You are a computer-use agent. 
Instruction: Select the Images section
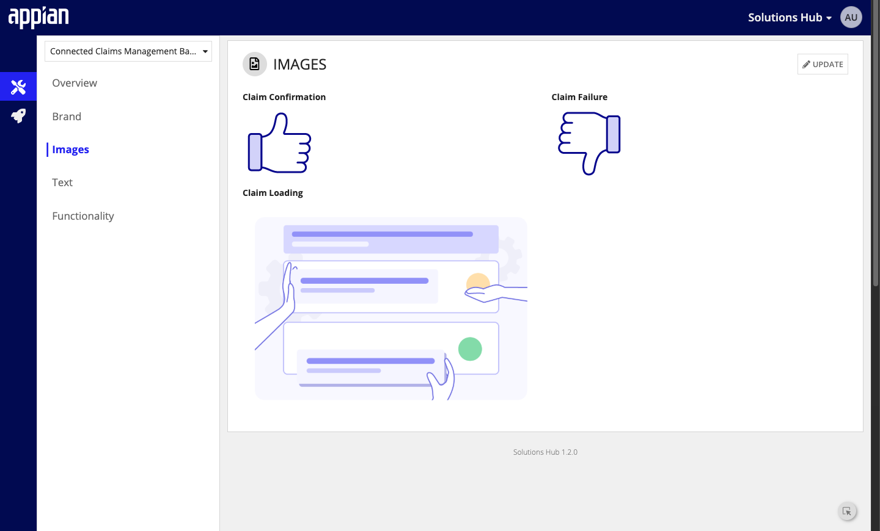point(70,150)
